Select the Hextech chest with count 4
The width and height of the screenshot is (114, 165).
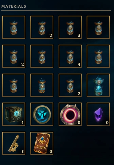tap(14, 114)
